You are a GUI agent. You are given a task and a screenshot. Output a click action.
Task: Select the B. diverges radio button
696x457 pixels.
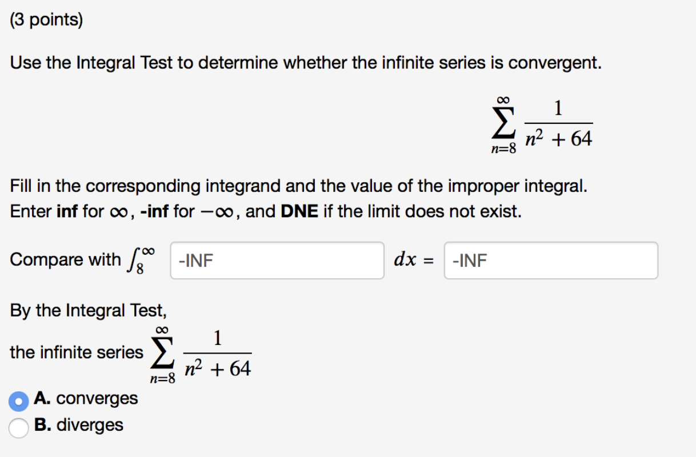tap(19, 427)
